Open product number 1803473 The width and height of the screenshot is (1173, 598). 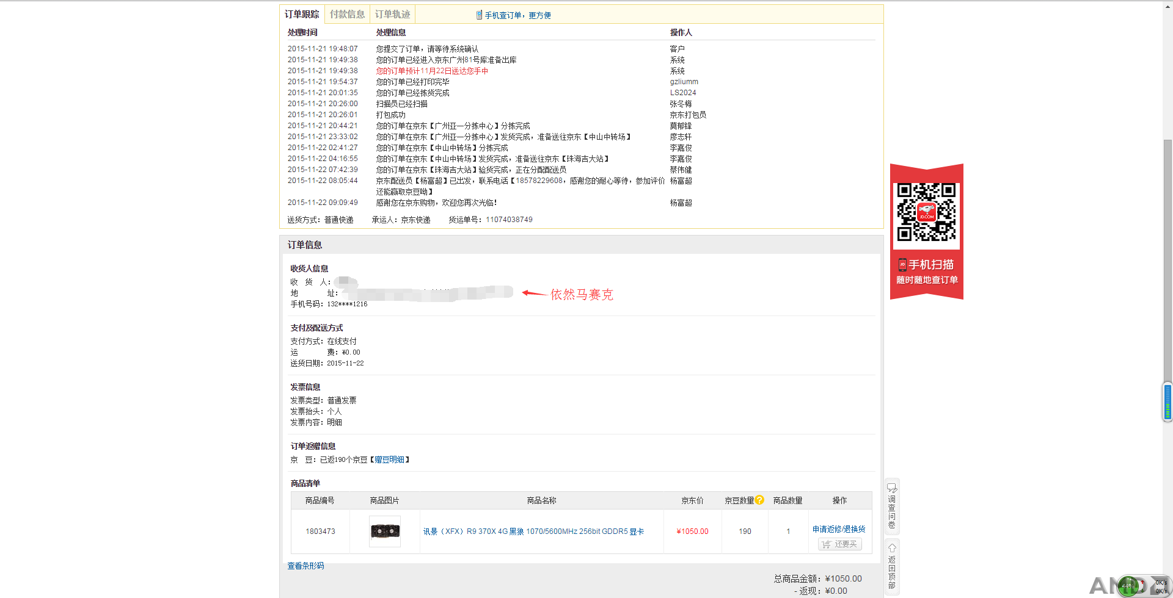[320, 531]
